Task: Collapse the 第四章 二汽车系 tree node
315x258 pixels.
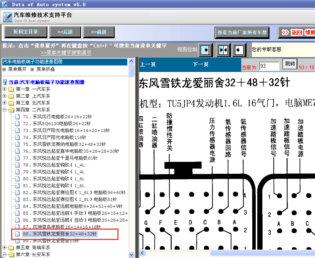Action: [5, 109]
